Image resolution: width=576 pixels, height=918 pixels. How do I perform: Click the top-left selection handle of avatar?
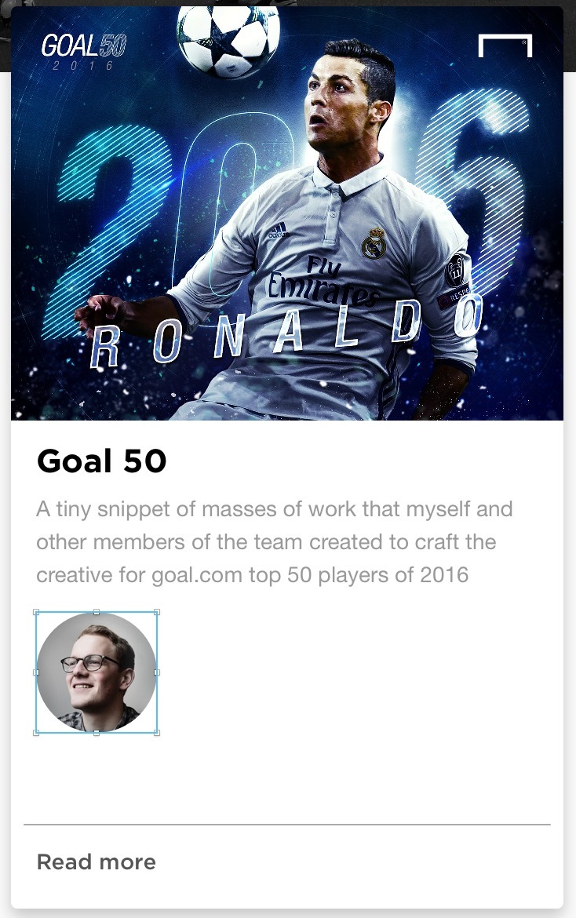(x=36, y=612)
